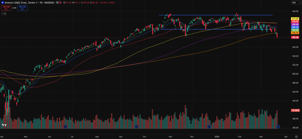Click the red volume label 91.96M
The height and width of the screenshot is (139, 302).
click(295, 110)
